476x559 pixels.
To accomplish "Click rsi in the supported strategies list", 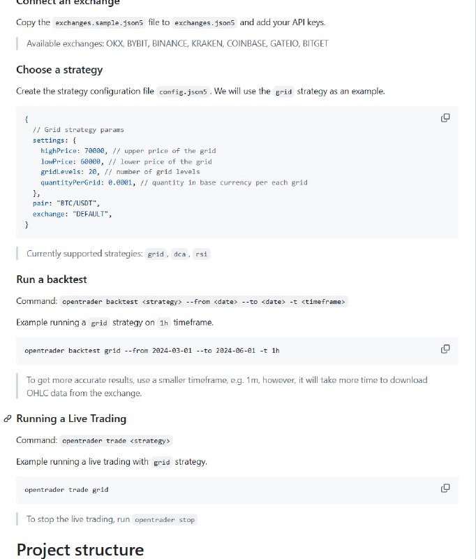I will click(201, 254).
